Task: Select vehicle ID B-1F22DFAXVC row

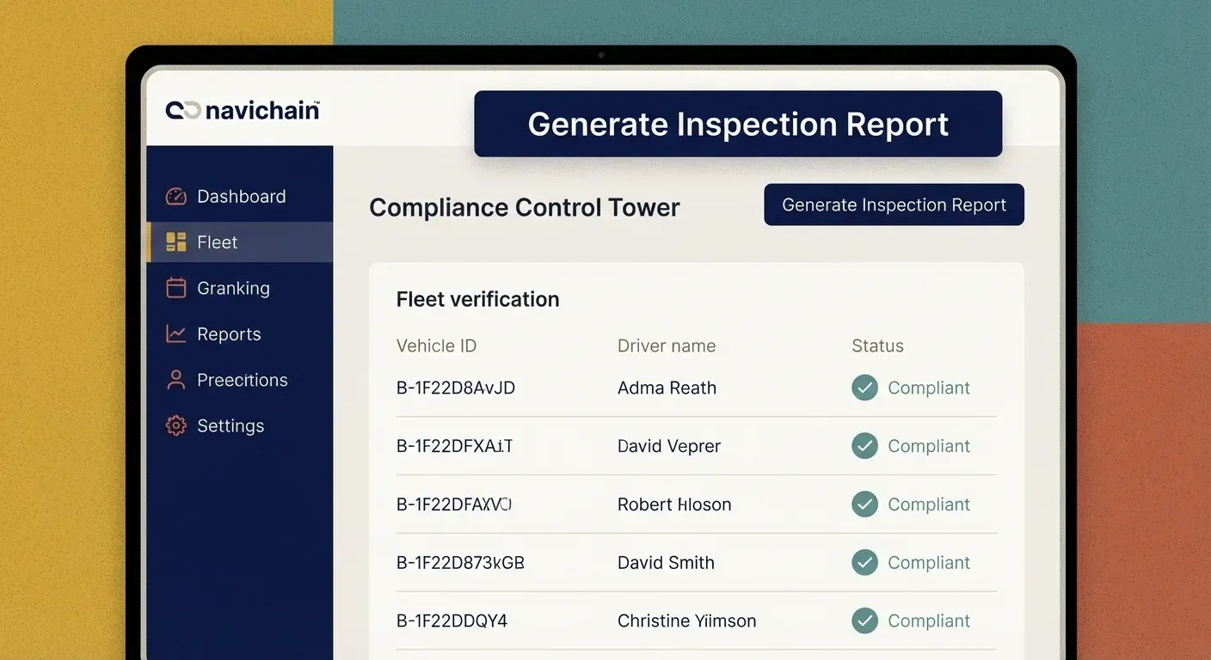Action: (x=454, y=504)
